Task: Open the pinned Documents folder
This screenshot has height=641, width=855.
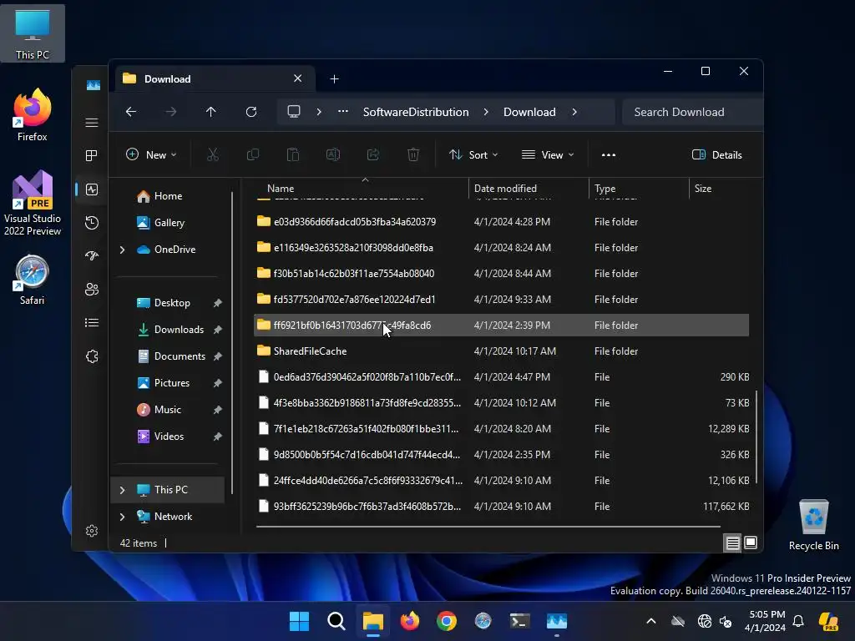Action: (x=180, y=356)
